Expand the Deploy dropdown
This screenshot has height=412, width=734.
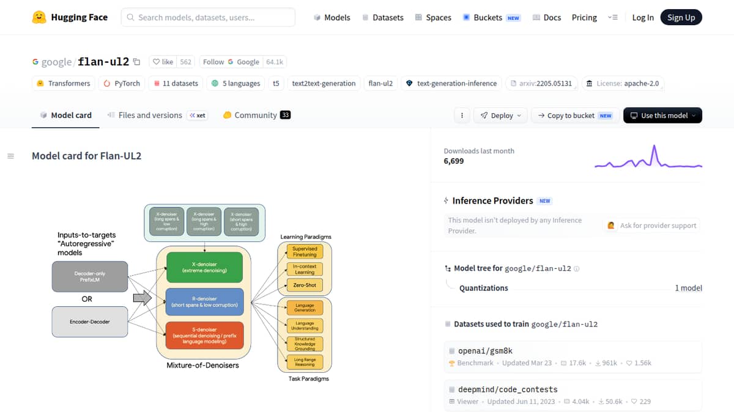coord(502,116)
